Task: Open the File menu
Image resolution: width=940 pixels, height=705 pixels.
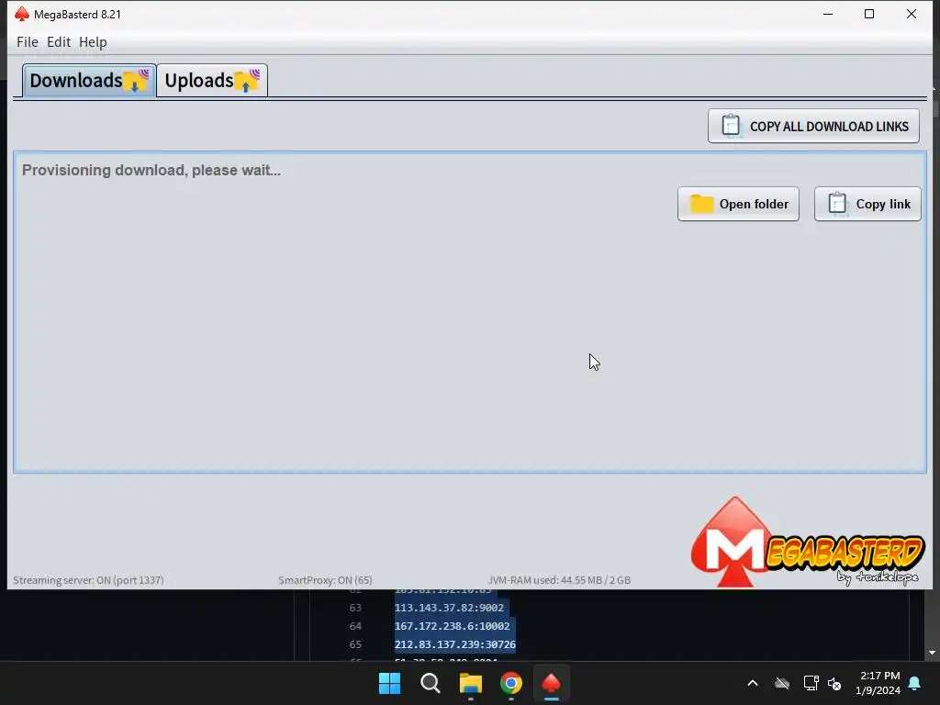Action: [27, 42]
